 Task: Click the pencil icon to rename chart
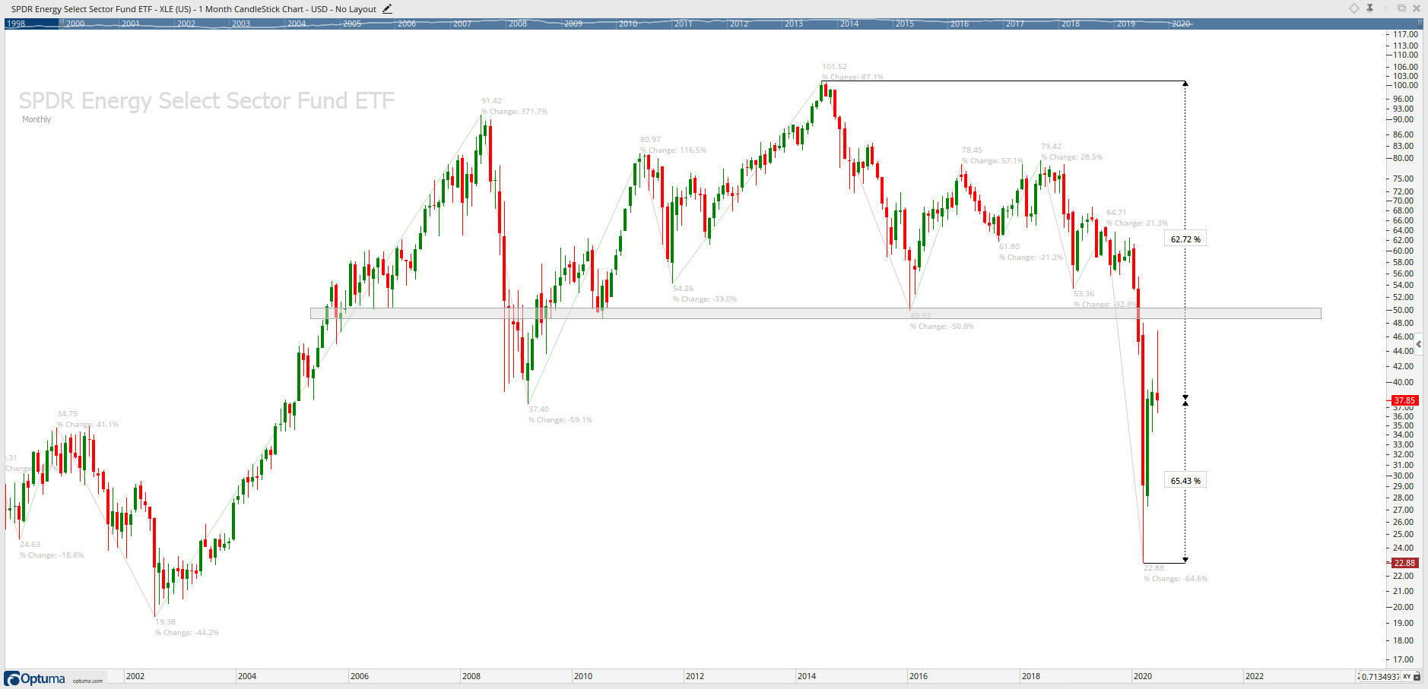387,9
